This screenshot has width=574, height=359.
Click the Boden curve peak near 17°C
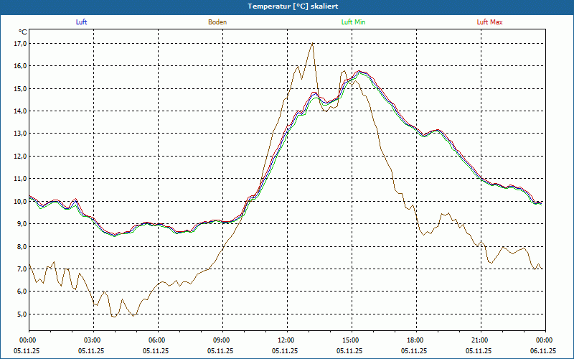pyautogui.click(x=312, y=44)
